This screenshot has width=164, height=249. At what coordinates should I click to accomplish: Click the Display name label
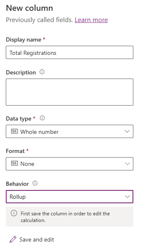click(24, 40)
